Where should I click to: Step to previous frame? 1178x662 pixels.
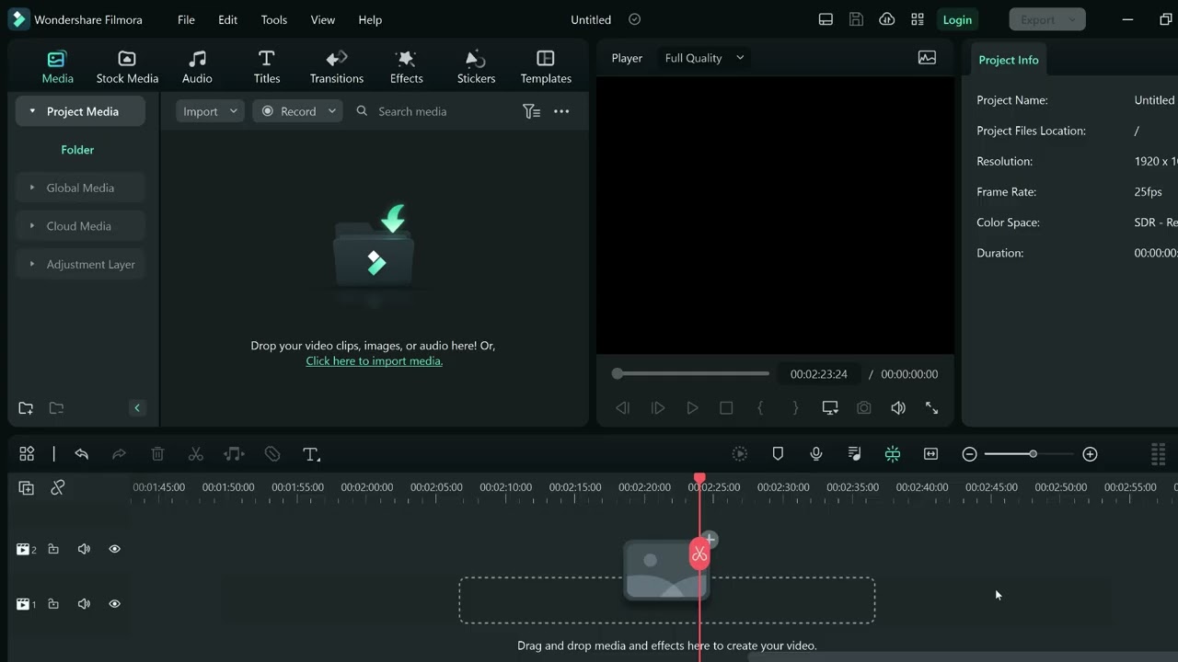tap(622, 408)
